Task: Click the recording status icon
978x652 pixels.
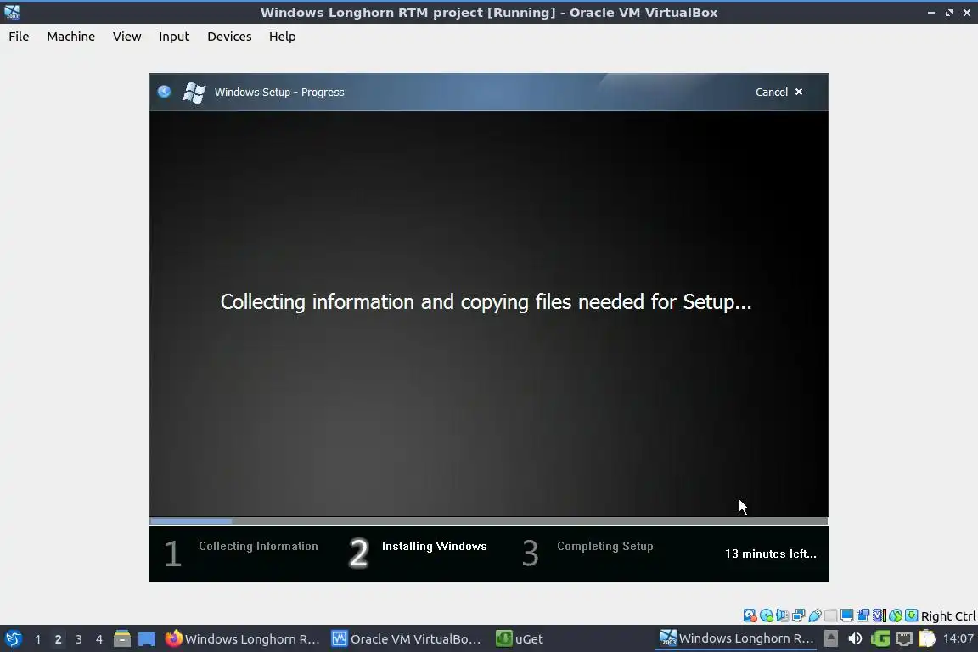Action: 863,615
